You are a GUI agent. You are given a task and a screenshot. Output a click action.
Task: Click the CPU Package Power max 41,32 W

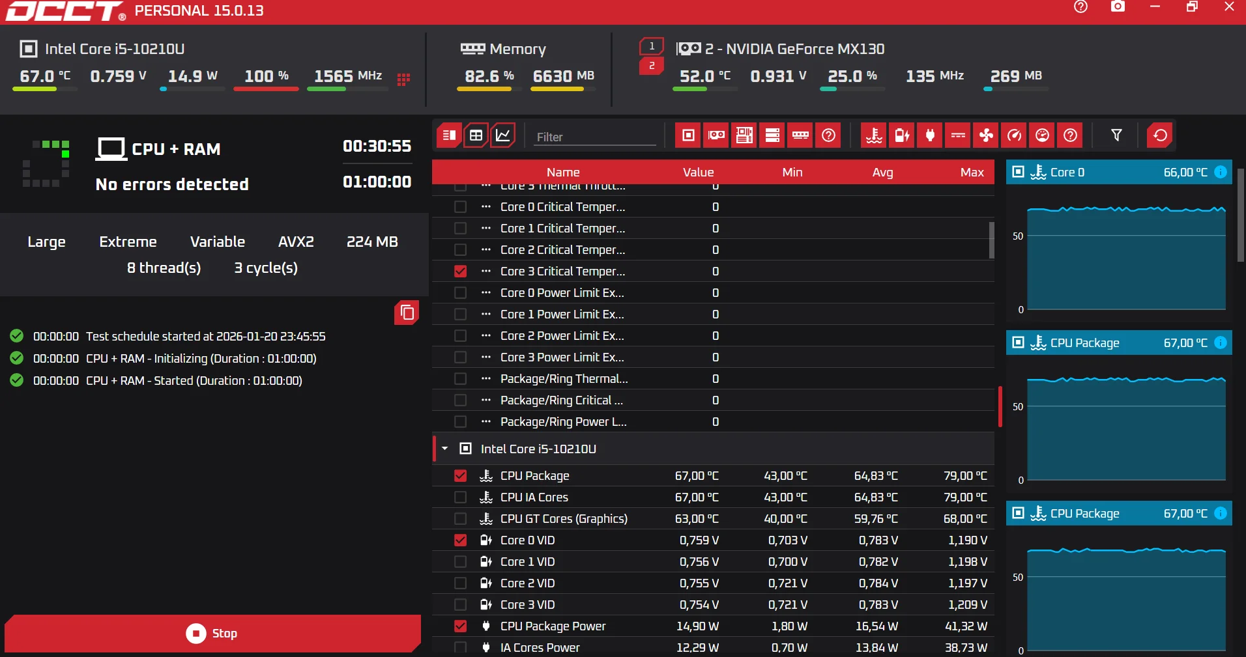966,626
